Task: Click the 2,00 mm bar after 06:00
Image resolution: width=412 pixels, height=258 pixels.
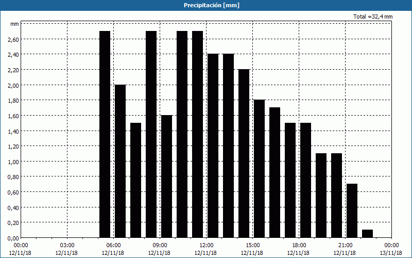Action: 121,161
